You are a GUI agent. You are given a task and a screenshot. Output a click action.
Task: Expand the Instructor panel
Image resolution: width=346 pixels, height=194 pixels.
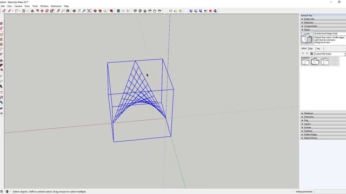coord(323,117)
